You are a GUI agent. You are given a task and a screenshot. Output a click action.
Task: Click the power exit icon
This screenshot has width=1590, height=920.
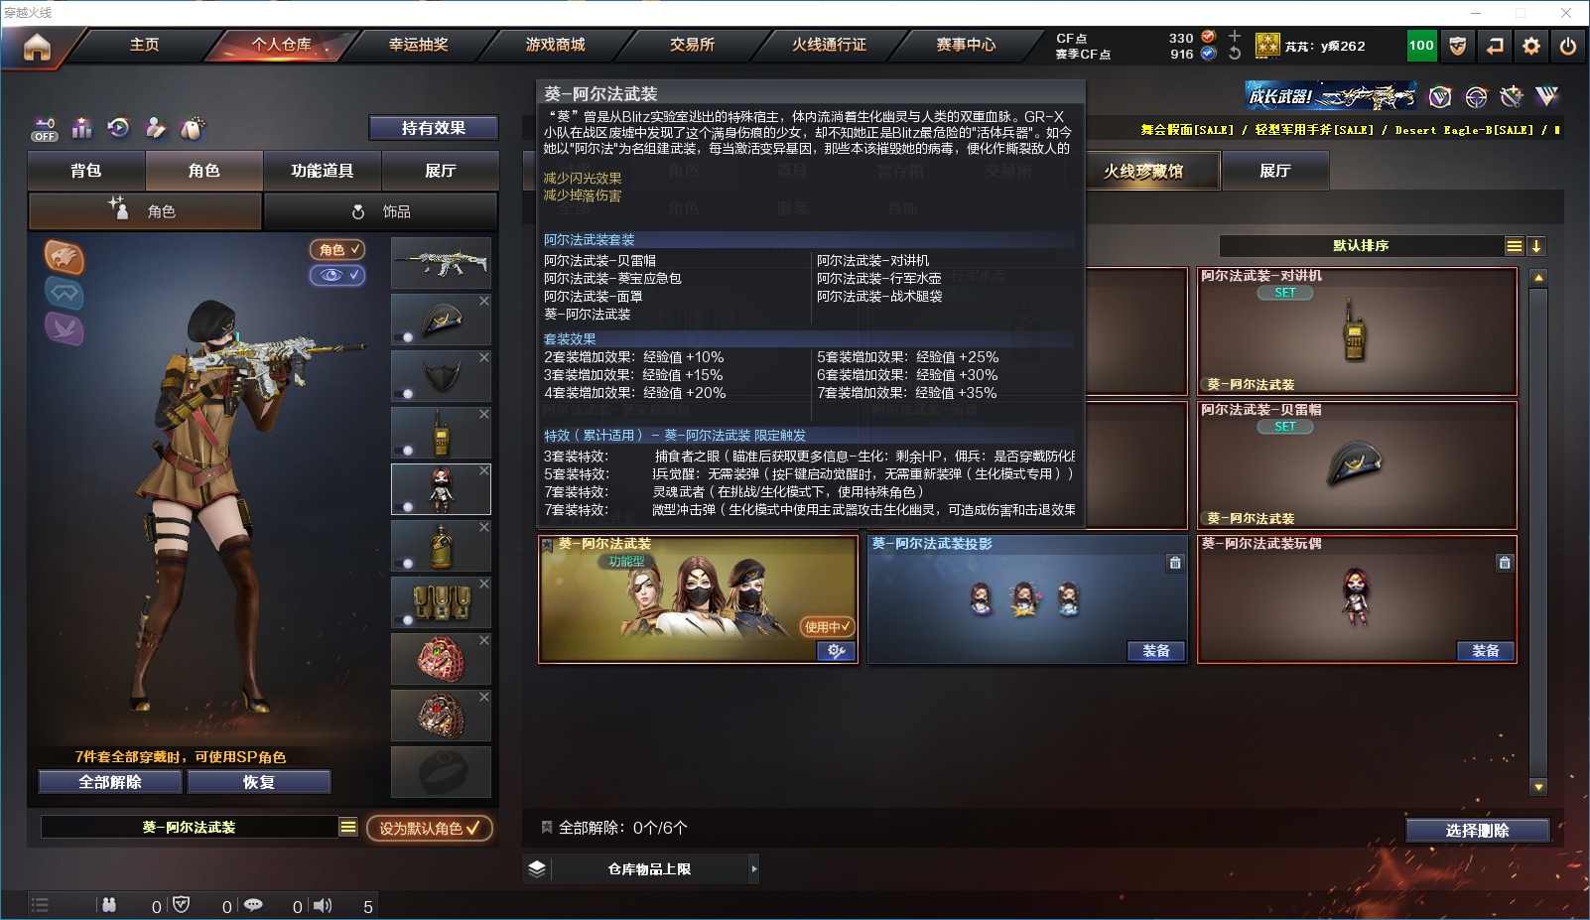1568,46
